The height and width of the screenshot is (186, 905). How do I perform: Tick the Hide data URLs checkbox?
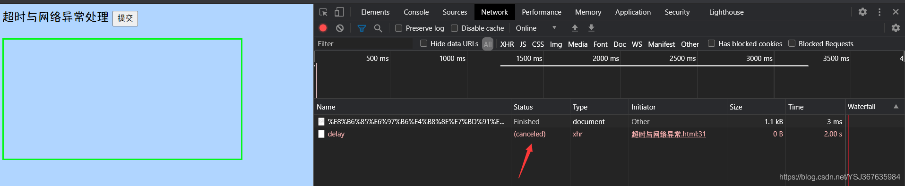[x=423, y=43]
